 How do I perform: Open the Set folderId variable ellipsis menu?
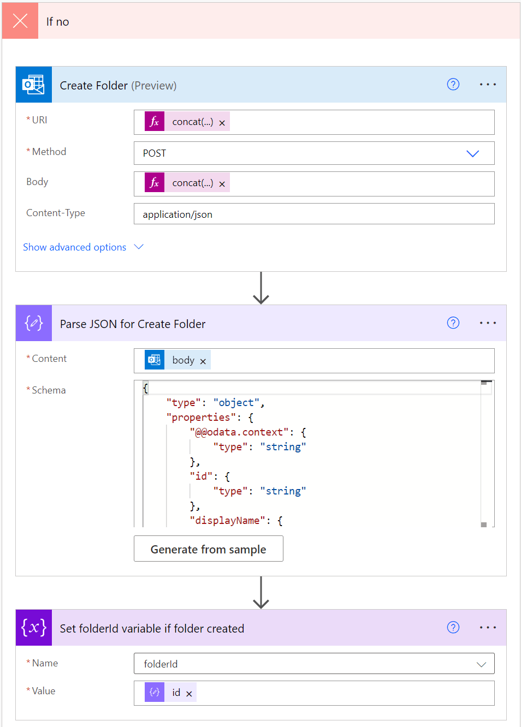pos(487,628)
